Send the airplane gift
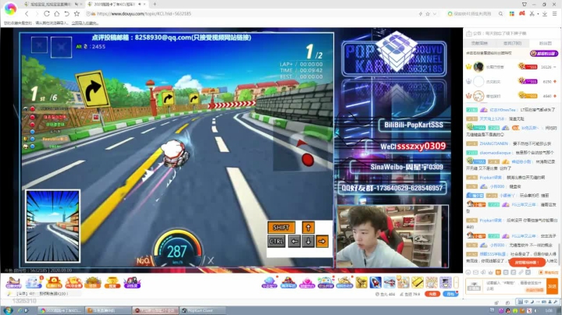Viewport: 562px width, 315px height. point(389,282)
